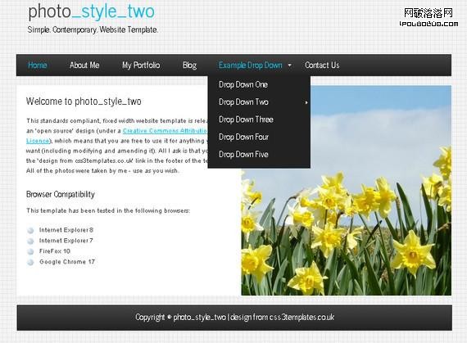Open the Contact Us page
467x343 pixels.
[x=322, y=65]
